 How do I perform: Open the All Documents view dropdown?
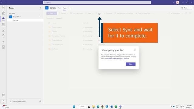[176, 13]
